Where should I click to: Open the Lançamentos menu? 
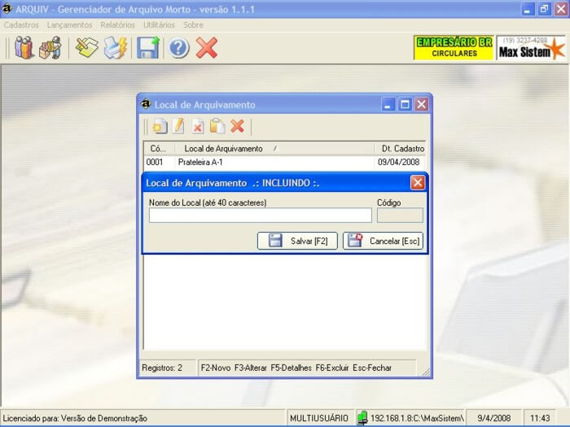point(69,25)
